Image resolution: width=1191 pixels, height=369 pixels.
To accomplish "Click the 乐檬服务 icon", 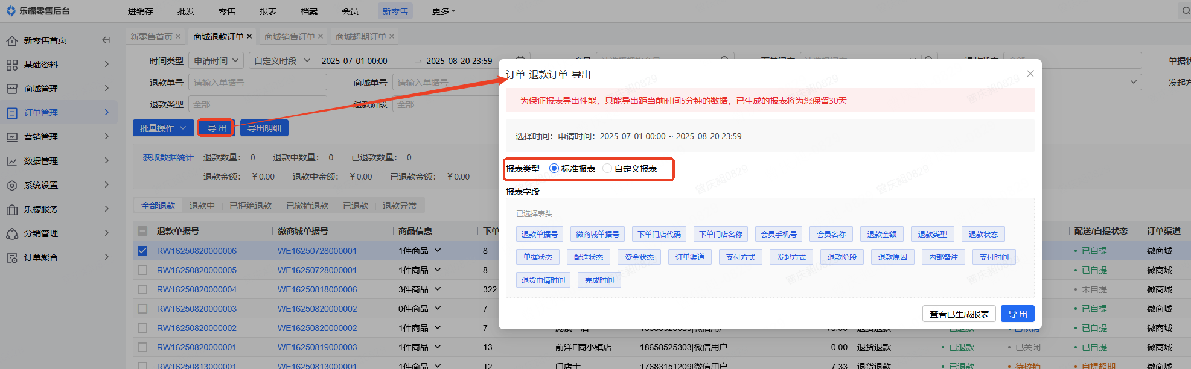I will (x=12, y=209).
